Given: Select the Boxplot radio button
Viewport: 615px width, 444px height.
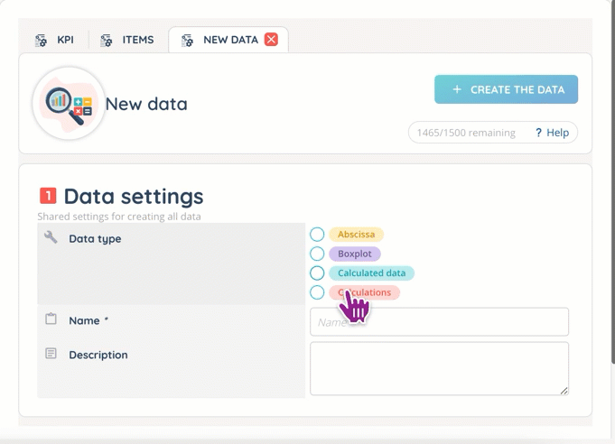Looking at the screenshot, I should 317,254.
